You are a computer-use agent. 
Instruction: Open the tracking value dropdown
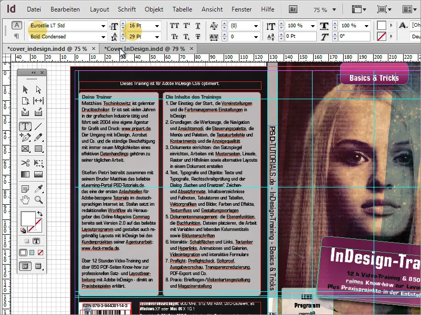(256, 37)
